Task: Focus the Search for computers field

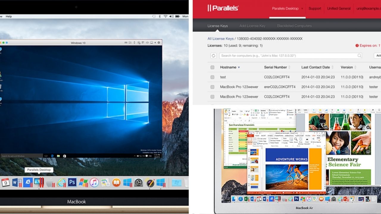Action: click(291, 56)
